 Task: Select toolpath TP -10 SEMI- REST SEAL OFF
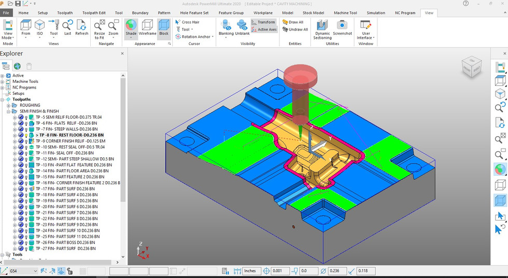(x=70, y=147)
